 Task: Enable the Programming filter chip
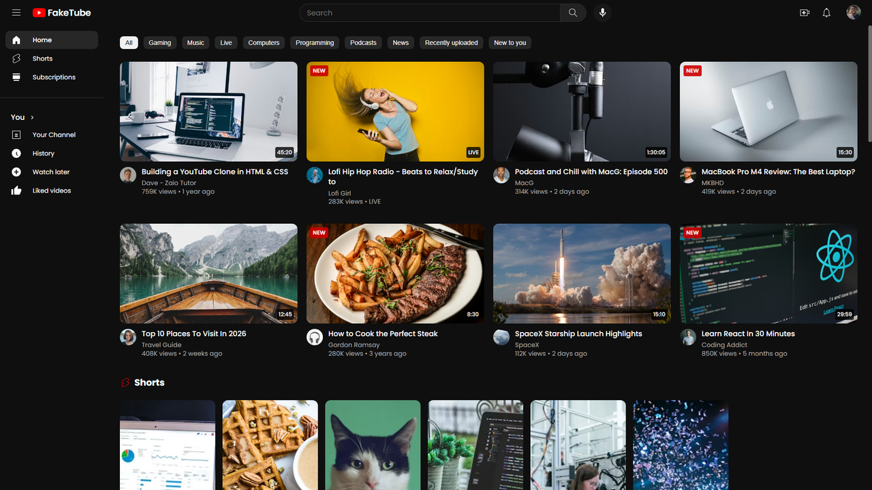click(x=314, y=42)
